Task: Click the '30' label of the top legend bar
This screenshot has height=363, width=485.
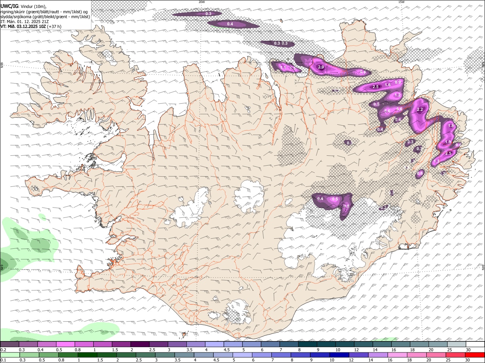Action: coord(468,350)
